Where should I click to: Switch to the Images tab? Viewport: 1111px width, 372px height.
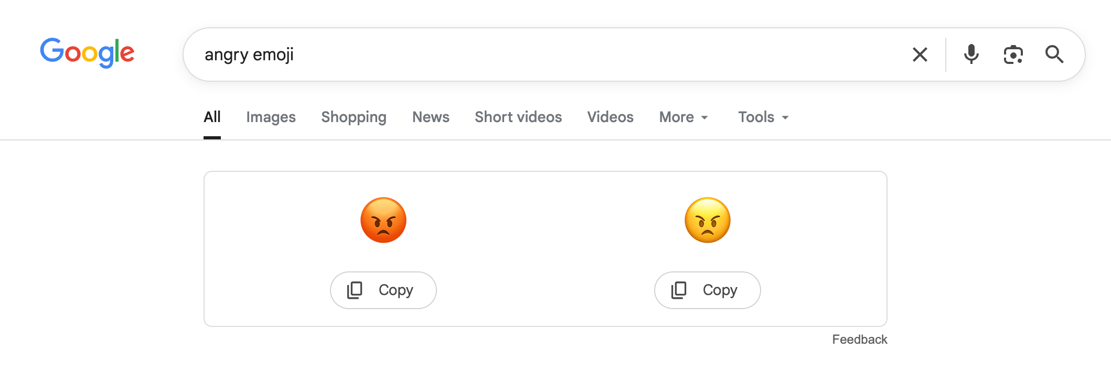point(271,117)
